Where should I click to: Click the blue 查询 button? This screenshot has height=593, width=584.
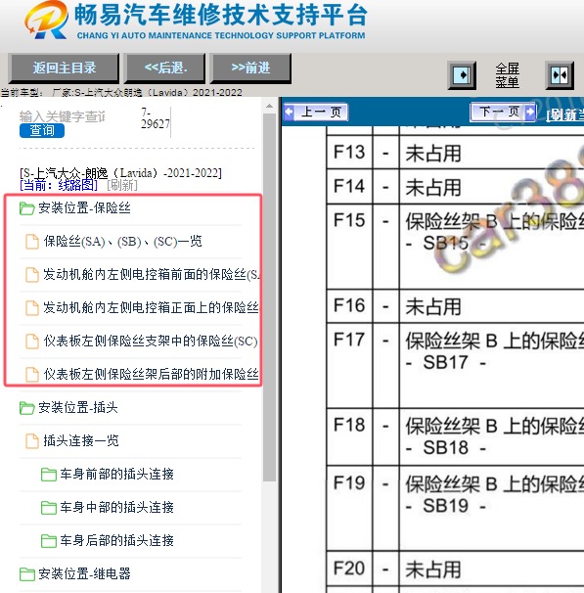point(42,131)
